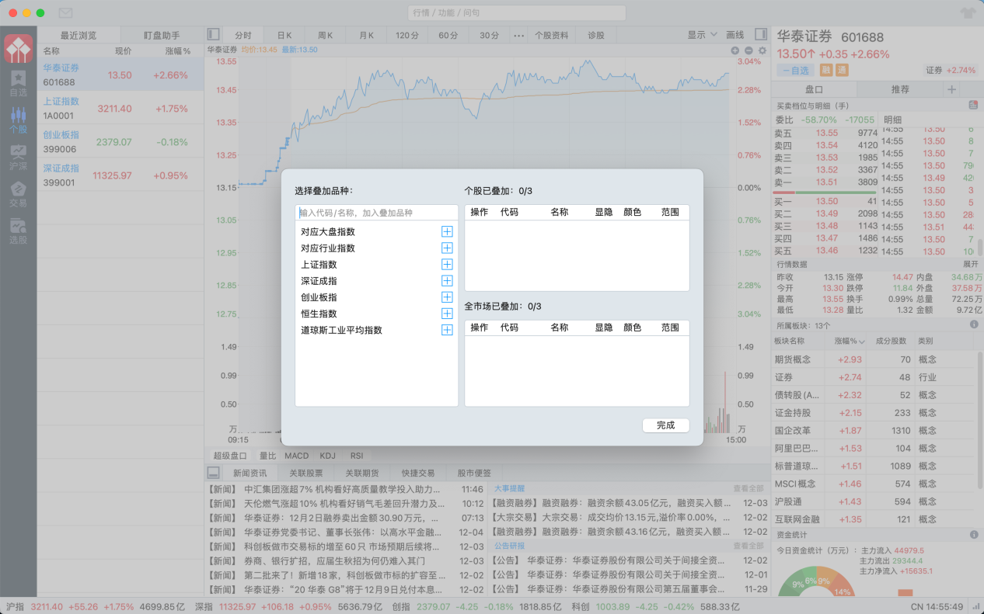Click the info icon next to 资金统计
This screenshot has width=984, height=614.
coord(974,534)
